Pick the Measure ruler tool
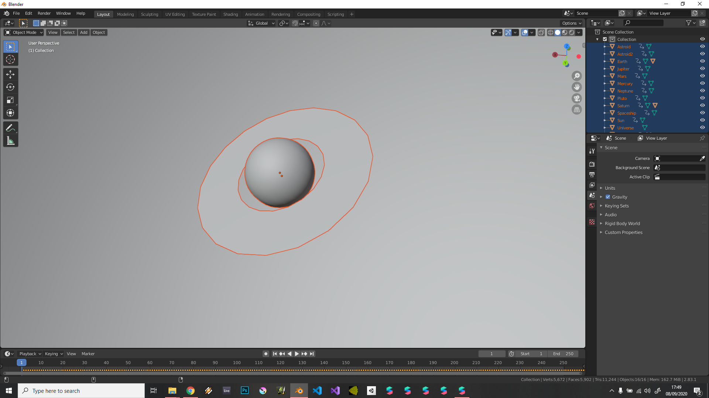709x398 pixels. click(x=10, y=141)
